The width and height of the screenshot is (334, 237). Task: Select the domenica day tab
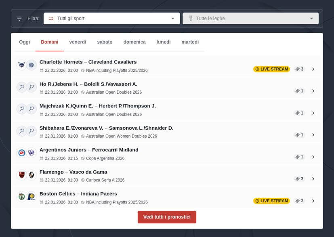134,42
